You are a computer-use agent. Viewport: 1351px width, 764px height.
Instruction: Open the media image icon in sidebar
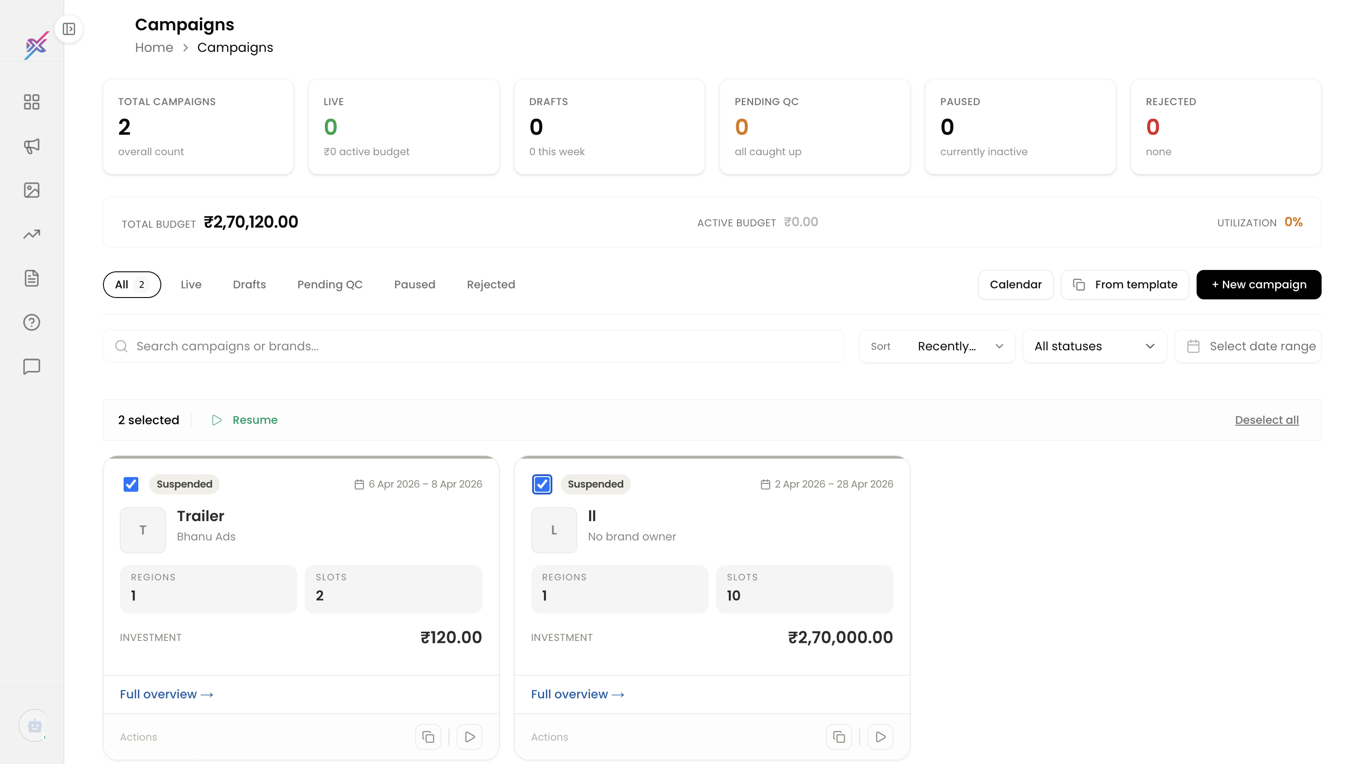tap(32, 190)
